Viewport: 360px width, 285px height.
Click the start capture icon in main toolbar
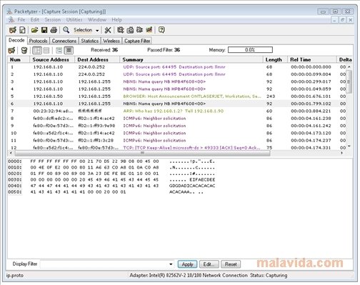click(x=13, y=30)
